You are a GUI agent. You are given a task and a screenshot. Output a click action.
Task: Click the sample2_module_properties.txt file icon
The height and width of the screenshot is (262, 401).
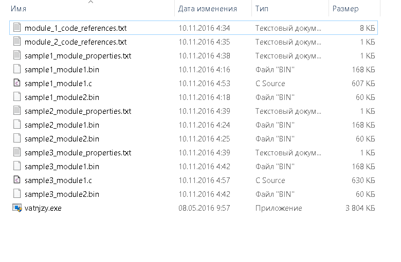coord(17,111)
